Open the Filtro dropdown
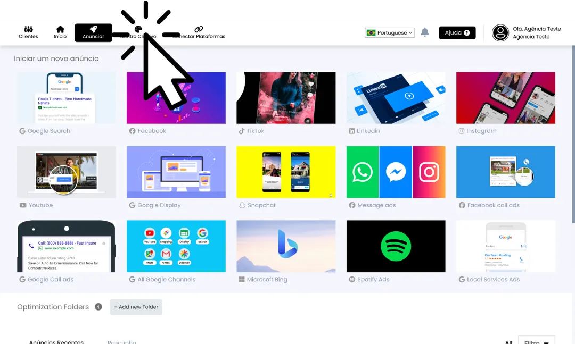 point(536,342)
